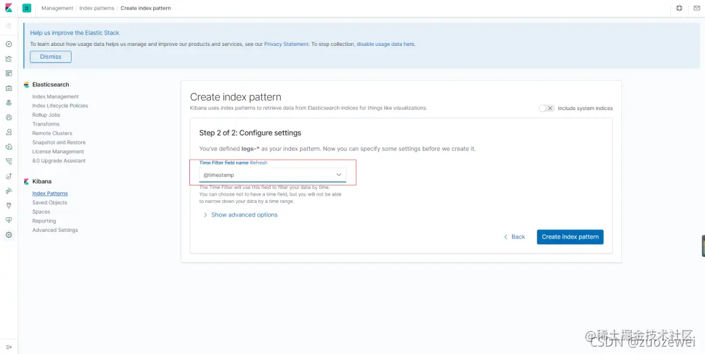Open the help menu icon
The height and width of the screenshot is (354, 705).
click(679, 8)
